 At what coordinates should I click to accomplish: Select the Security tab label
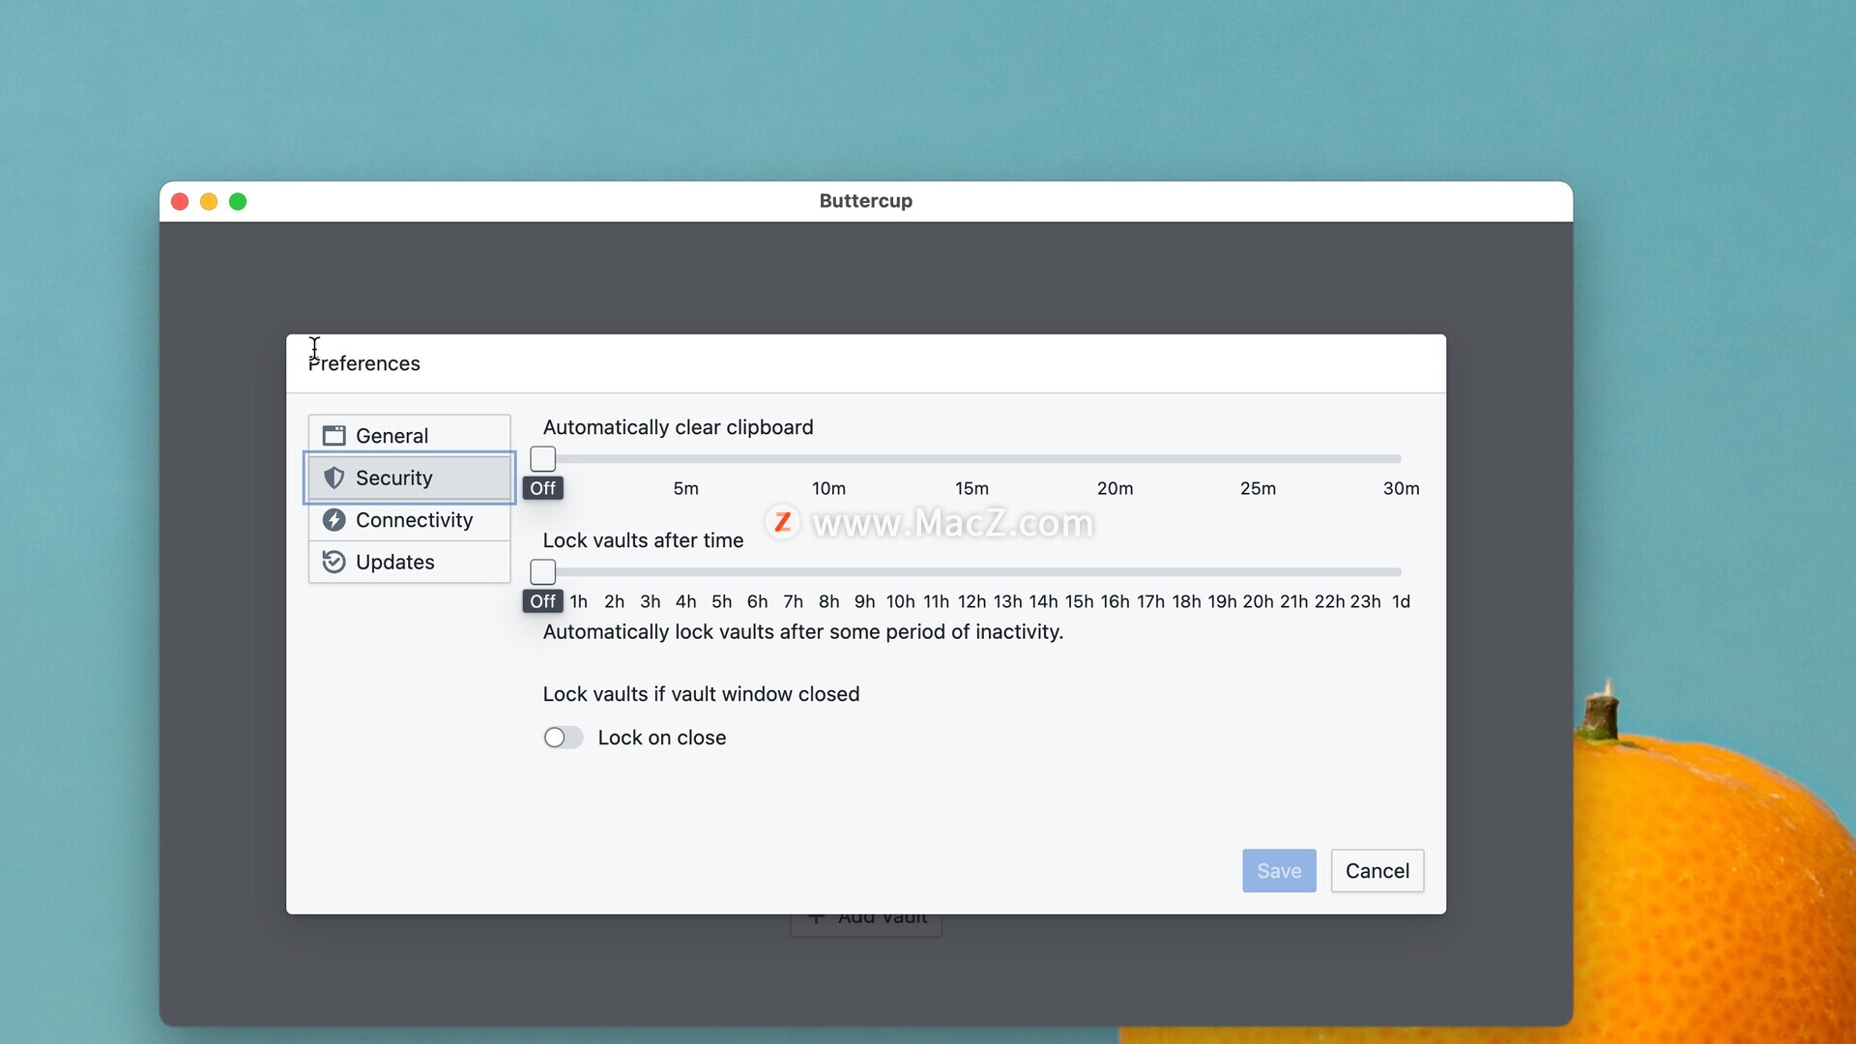tap(394, 478)
